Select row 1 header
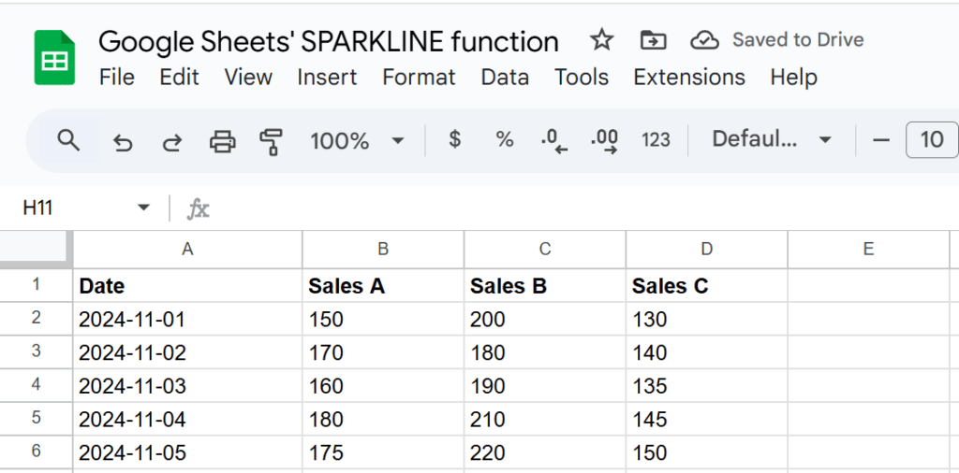The width and height of the screenshot is (959, 473). pos(37,285)
